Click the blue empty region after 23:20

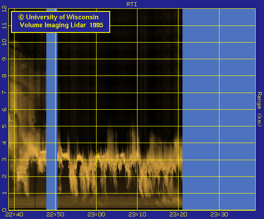(x=219, y=109)
